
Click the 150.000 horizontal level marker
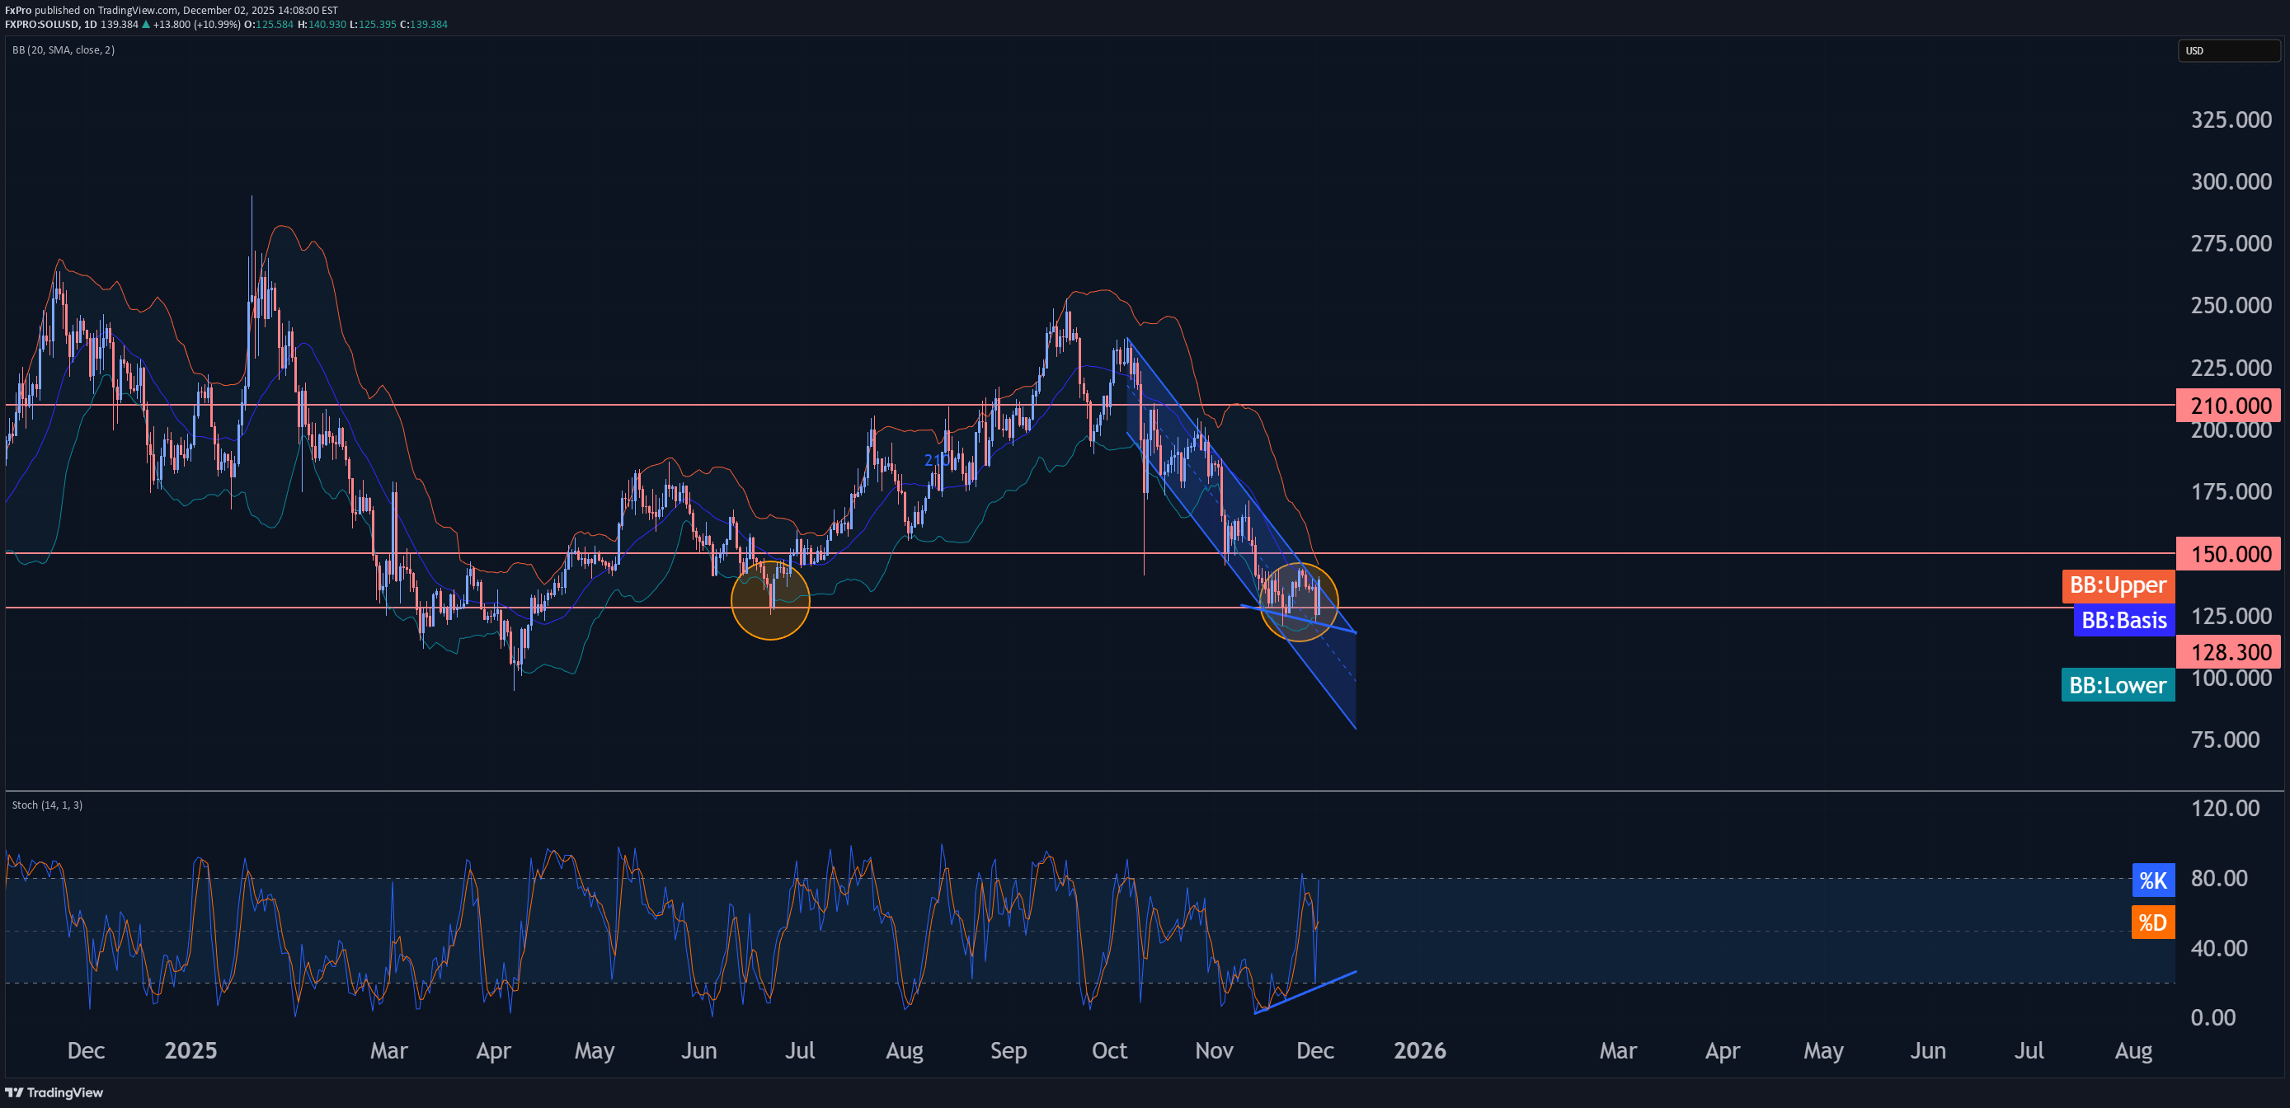2228,553
